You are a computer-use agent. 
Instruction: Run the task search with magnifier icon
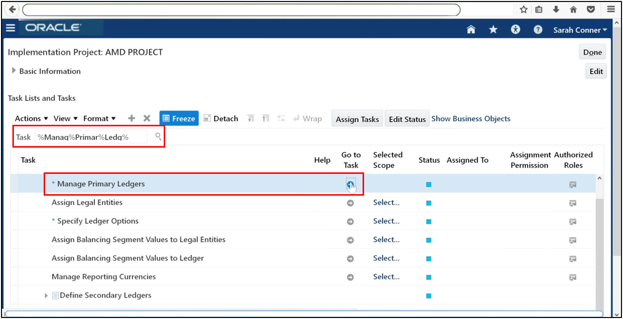point(157,137)
